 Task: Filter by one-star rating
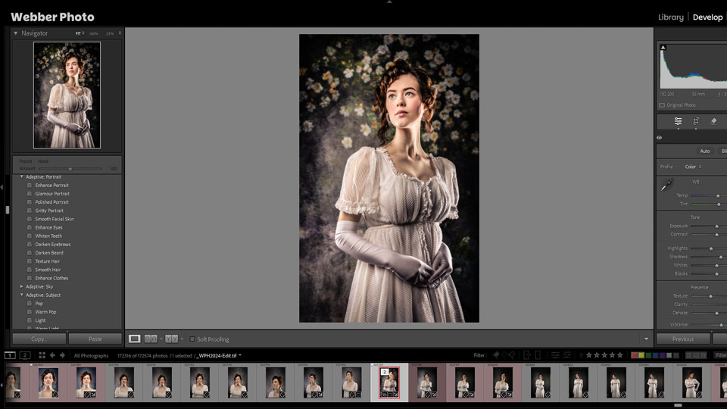(x=589, y=355)
